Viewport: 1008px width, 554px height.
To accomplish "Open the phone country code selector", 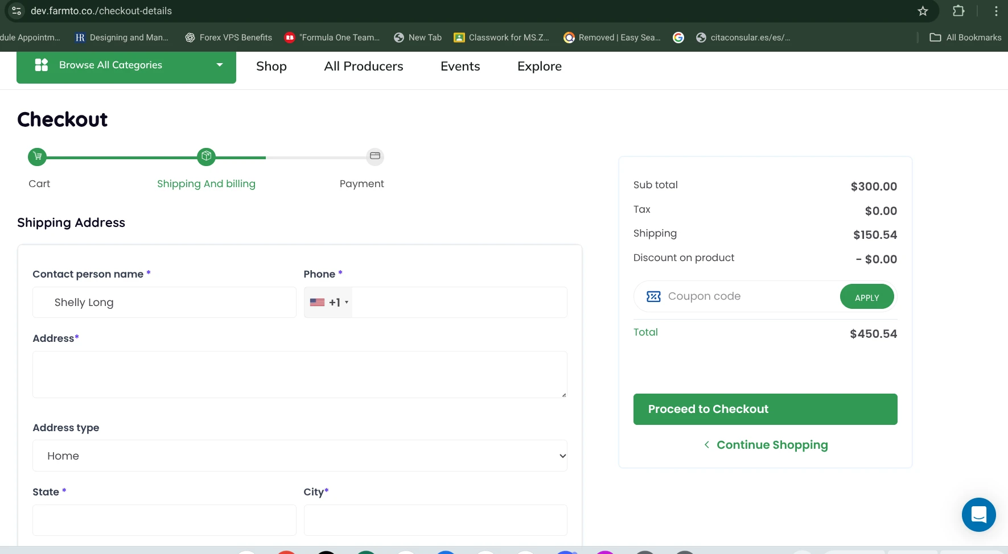I will (328, 303).
